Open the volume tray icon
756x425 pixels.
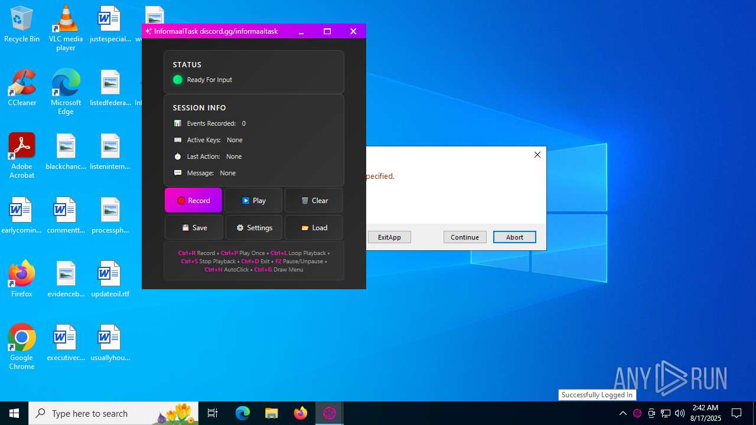click(680, 413)
